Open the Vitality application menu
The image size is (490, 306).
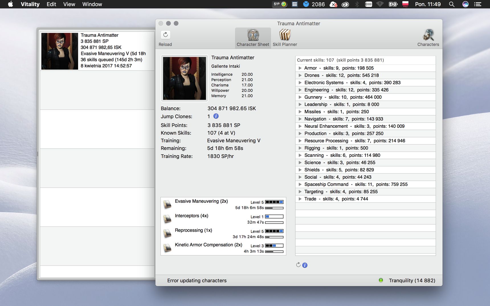click(30, 4)
